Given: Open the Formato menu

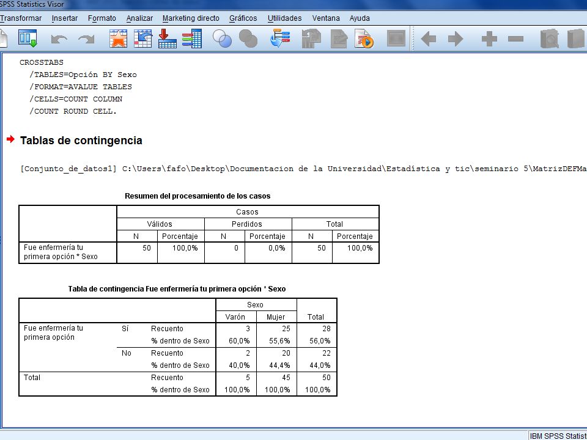Looking at the screenshot, I should point(102,18).
